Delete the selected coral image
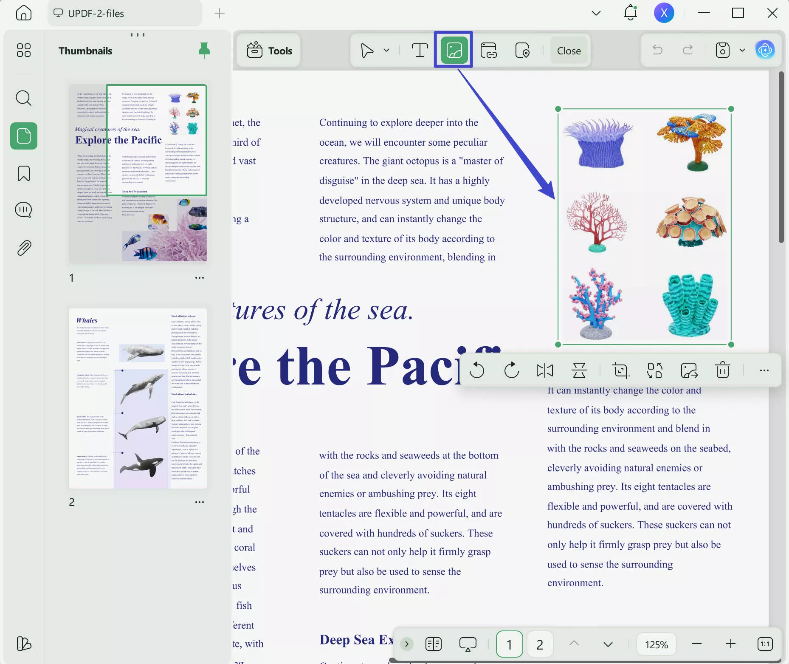 pyautogui.click(x=722, y=370)
